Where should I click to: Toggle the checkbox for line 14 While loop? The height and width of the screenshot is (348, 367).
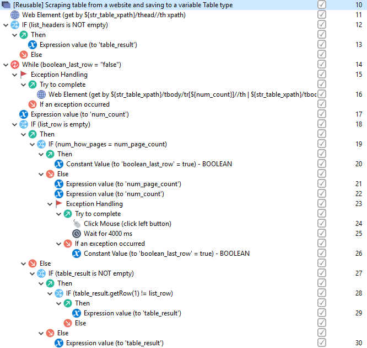tap(322, 64)
